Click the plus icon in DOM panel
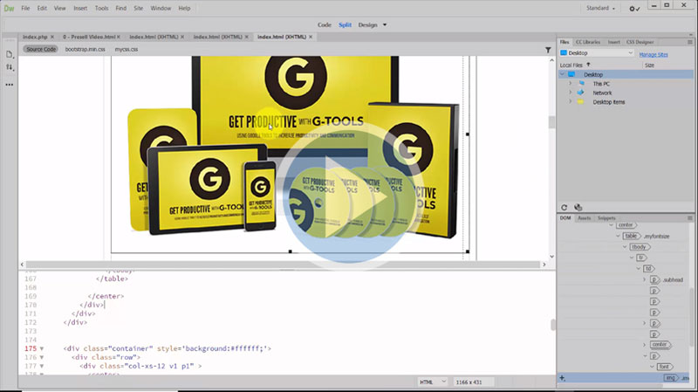The height and width of the screenshot is (392, 698). (x=563, y=377)
